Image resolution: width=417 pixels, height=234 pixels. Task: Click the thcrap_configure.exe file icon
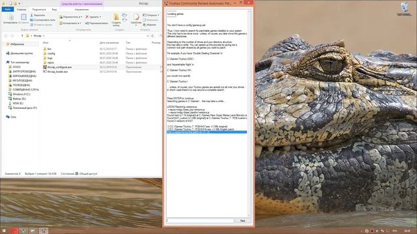tap(45, 67)
